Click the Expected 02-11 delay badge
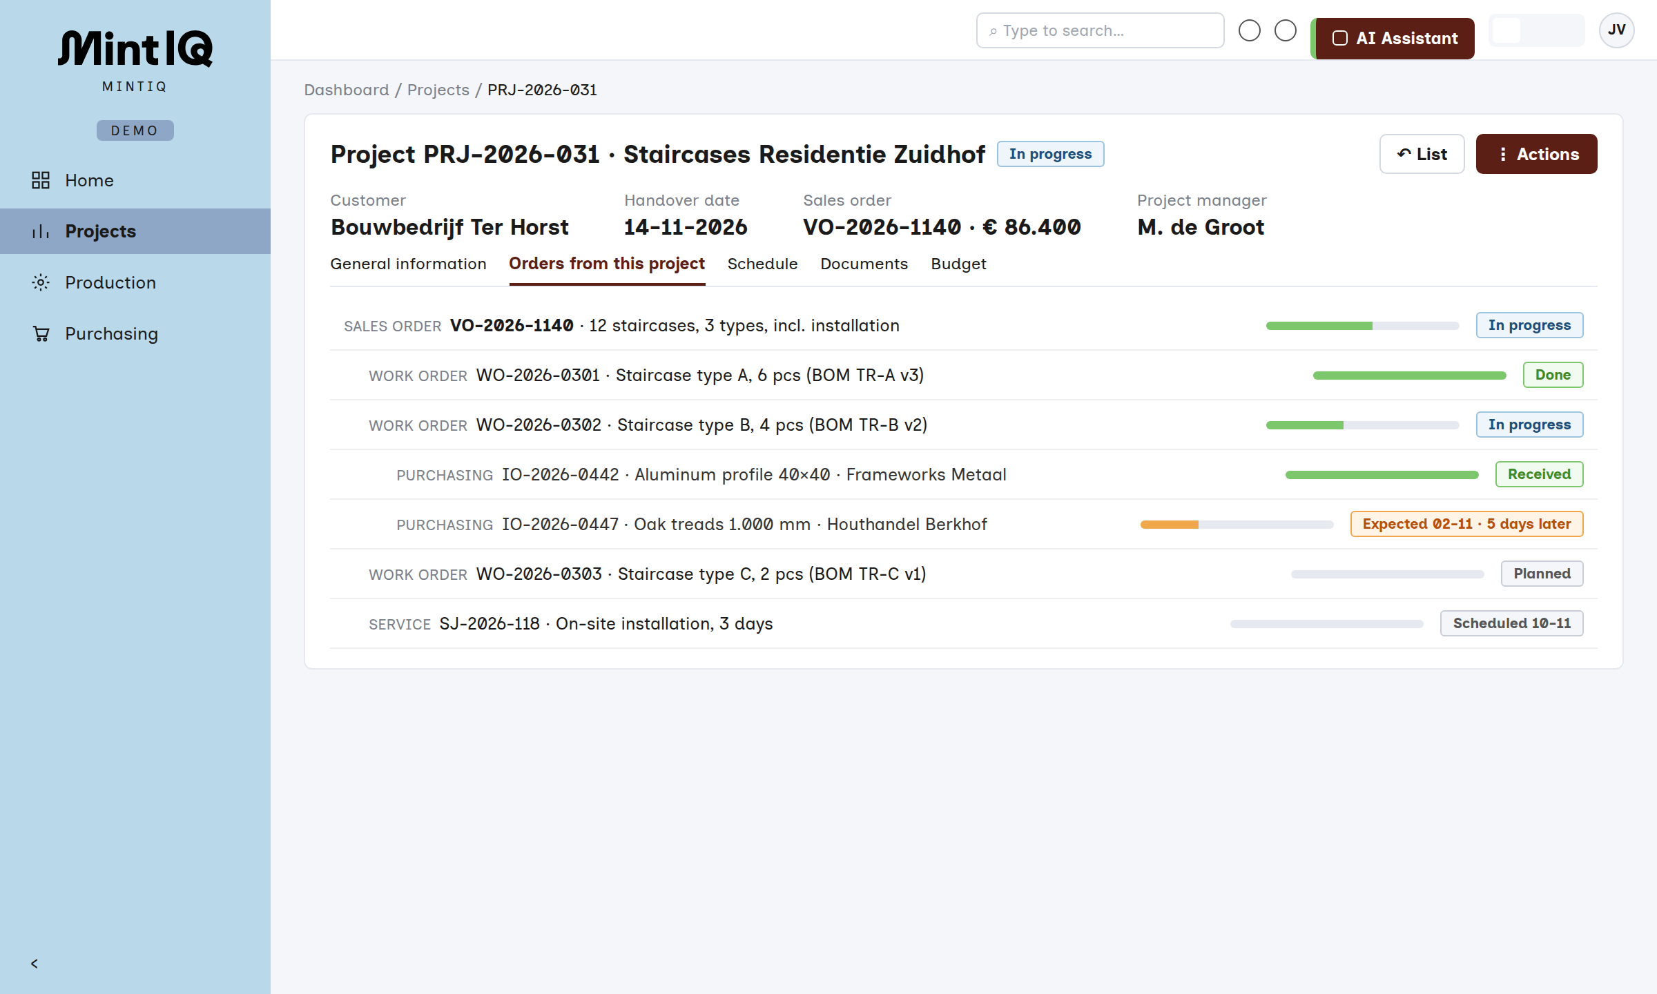The height and width of the screenshot is (994, 1657). click(x=1466, y=524)
